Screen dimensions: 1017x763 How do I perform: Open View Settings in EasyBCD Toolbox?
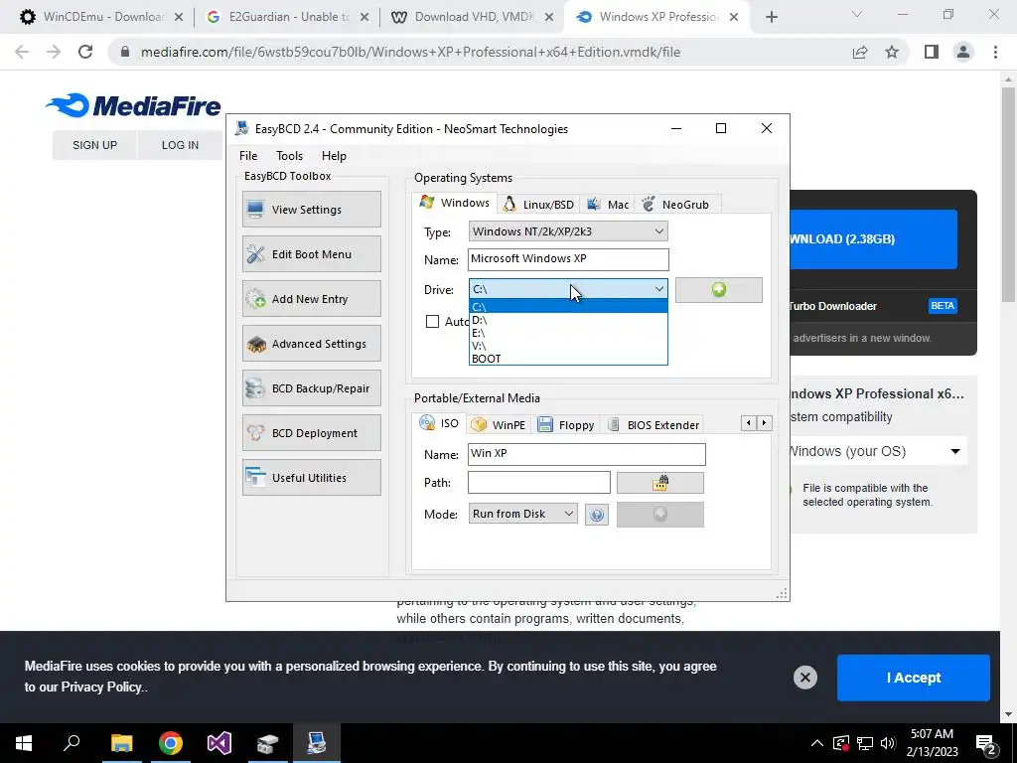pos(311,209)
